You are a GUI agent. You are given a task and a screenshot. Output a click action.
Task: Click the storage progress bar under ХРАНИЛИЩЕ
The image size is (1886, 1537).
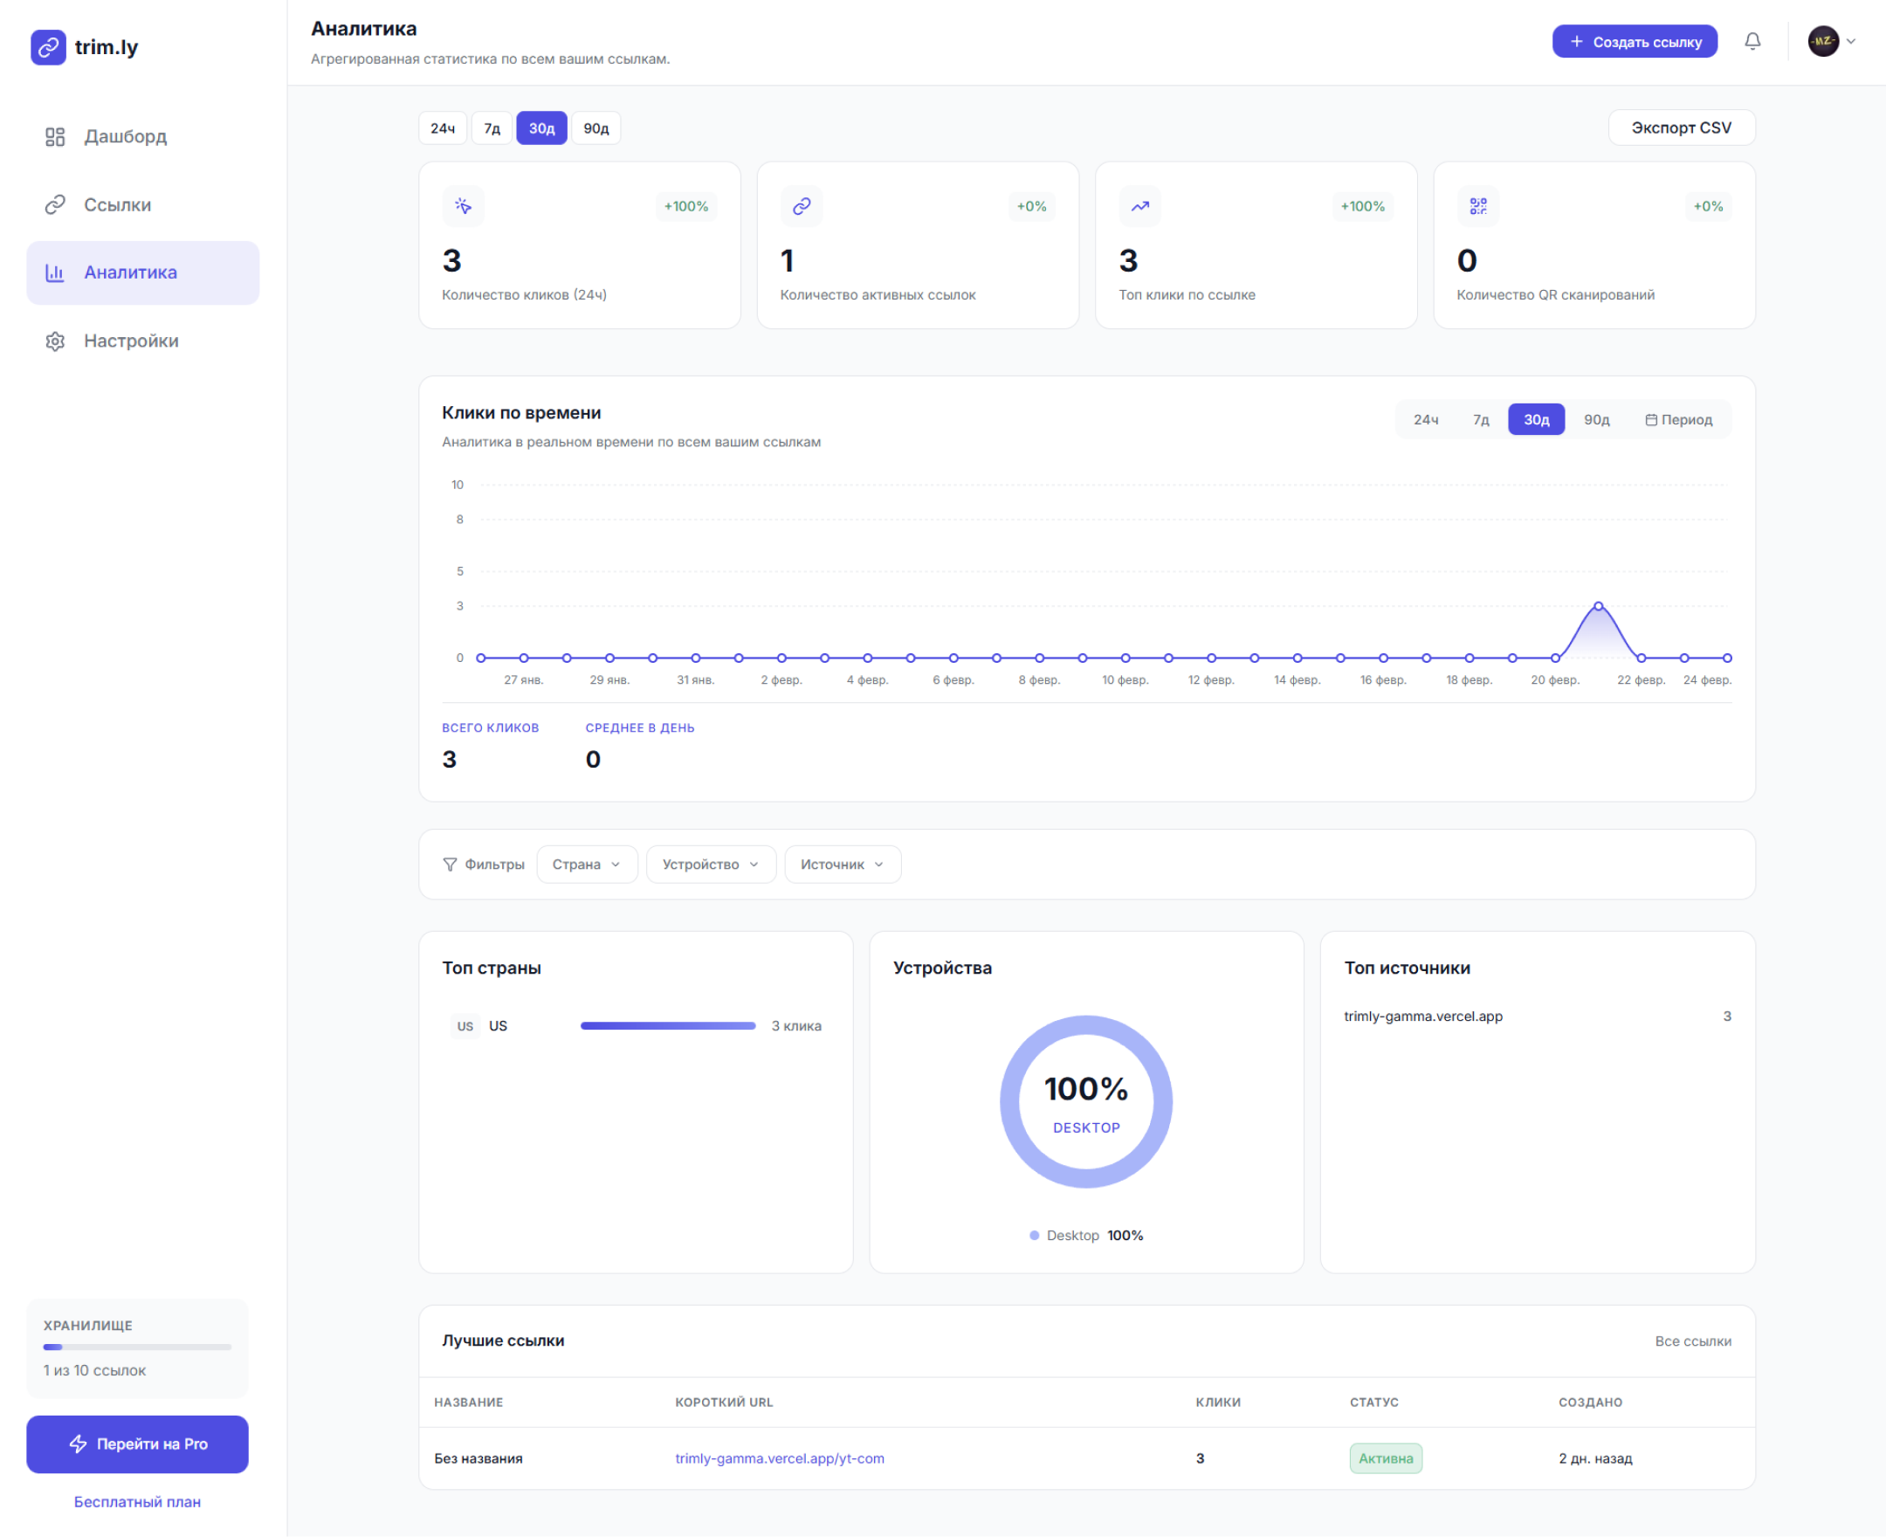click(x=137, y=1347)
